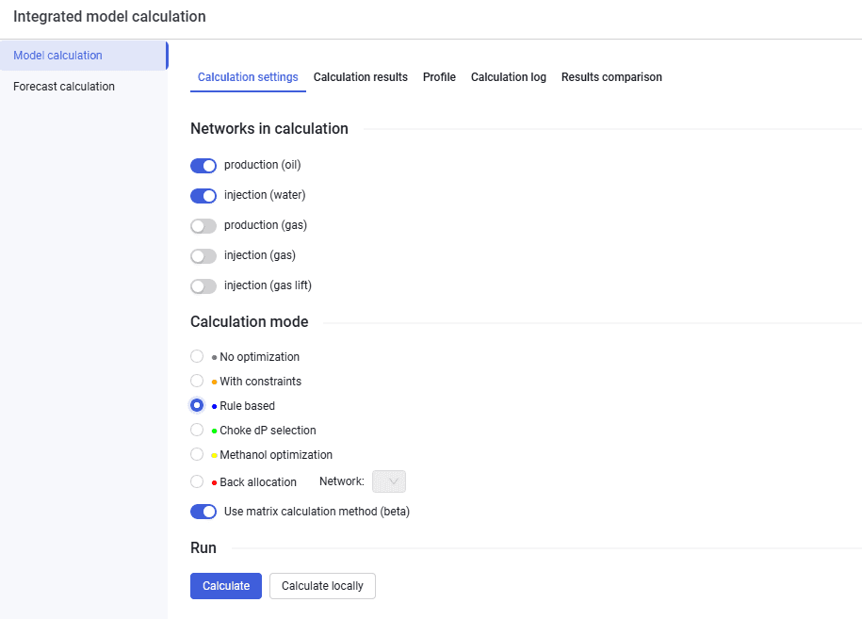862x619 pixels.
Task: Enable the injection (gas lift) network switch
Action: (203, 286)
